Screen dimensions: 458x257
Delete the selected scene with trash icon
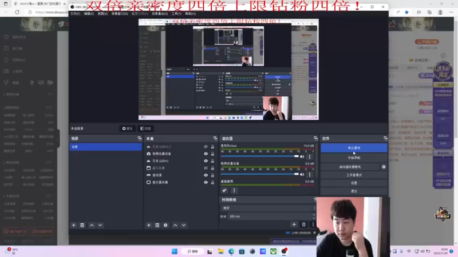(82, 225)
